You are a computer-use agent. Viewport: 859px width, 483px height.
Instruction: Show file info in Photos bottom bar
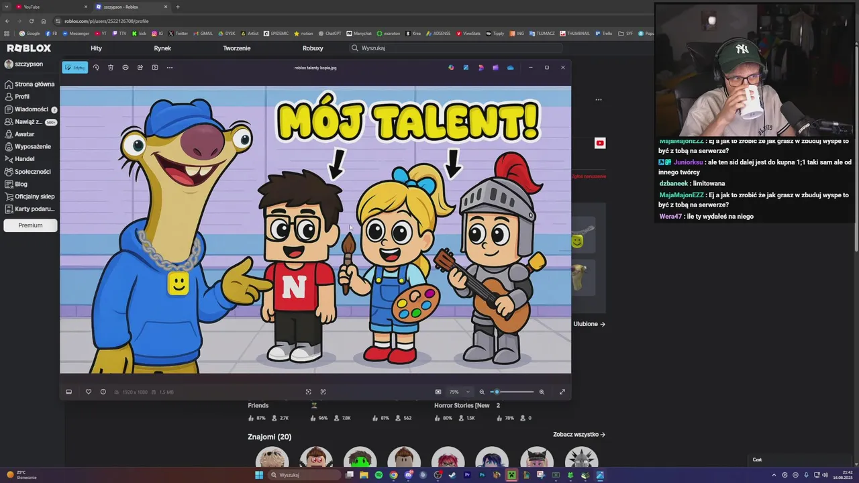click(x=103, y=392)
